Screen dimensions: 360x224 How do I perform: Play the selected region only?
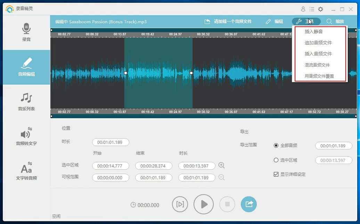click(x=180, y=204)
